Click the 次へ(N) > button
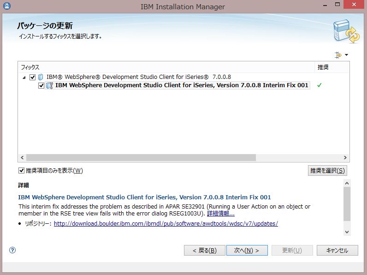 (247, 251)
